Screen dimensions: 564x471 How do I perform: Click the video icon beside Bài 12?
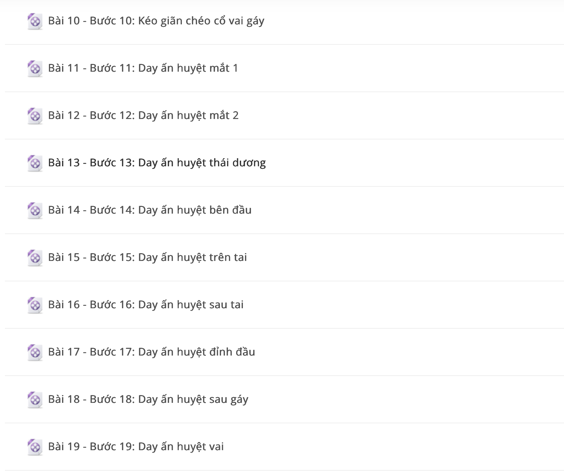click(x=35, y=116)
